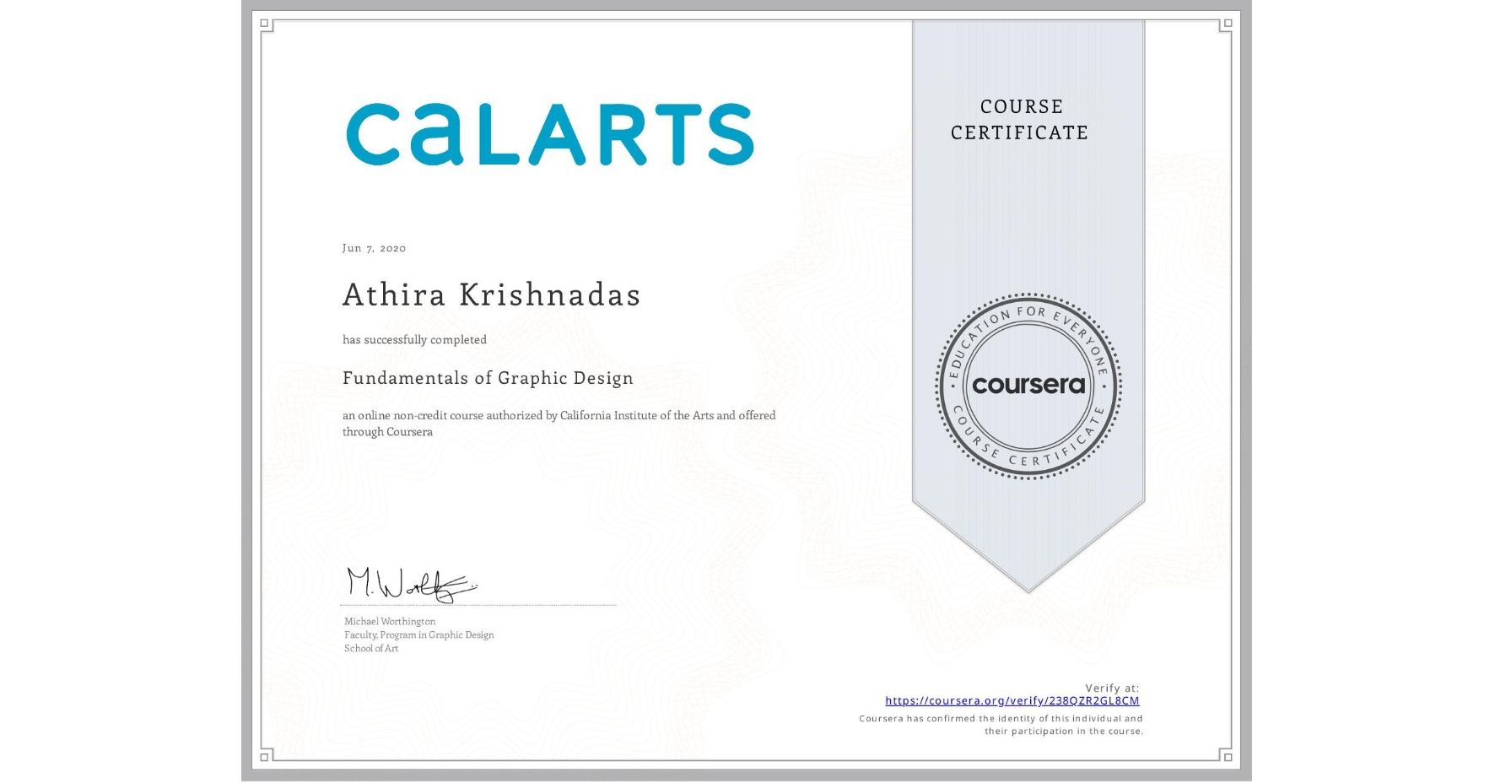Screen dimensions: 1495x783
Task: Open the coursera.org verification link
Action: [1011, 700]
